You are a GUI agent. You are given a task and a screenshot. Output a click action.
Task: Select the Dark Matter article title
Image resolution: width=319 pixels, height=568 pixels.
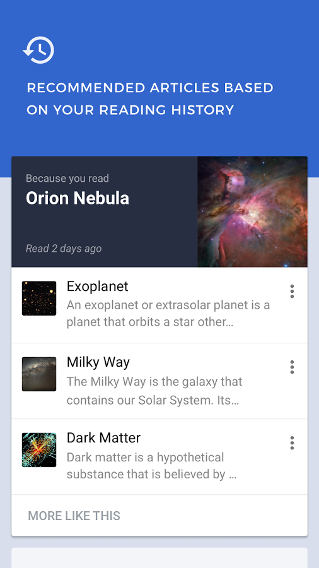click(103, 437)
